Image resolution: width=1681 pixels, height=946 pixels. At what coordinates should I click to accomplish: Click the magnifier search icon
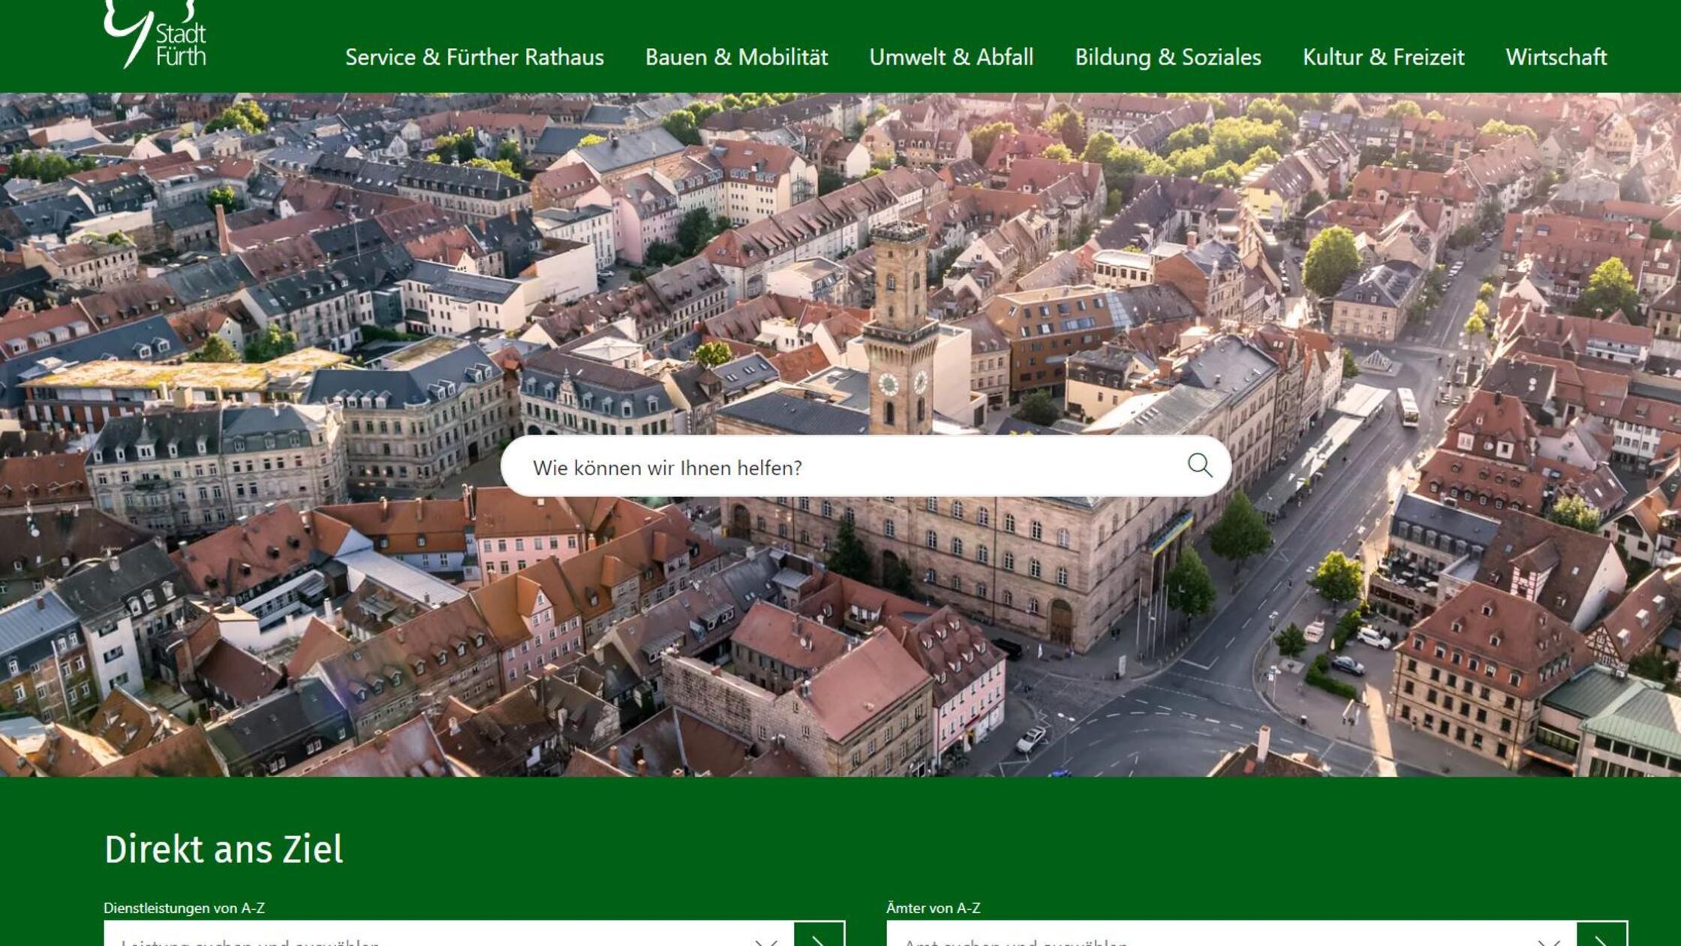pyautogui.click(x=1199, y=465)
